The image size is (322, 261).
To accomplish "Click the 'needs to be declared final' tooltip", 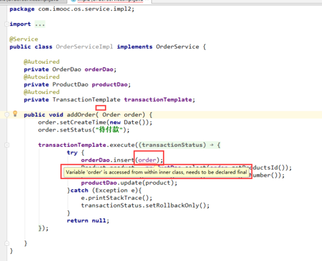I will click(156, 172).
